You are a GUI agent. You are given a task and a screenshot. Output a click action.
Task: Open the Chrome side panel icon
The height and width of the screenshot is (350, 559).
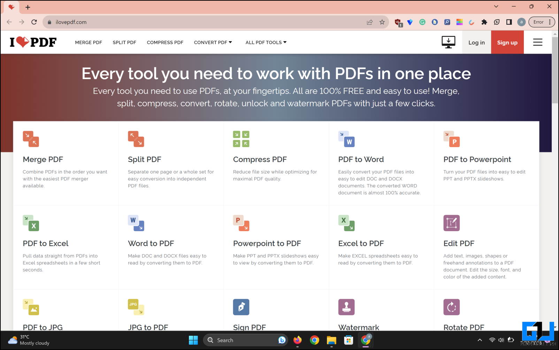tap(509, 22)
